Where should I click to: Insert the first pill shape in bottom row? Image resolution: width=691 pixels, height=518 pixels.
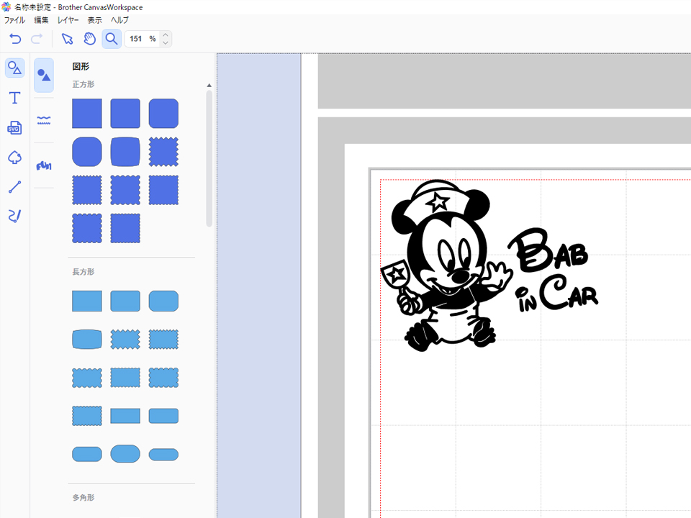87,454
